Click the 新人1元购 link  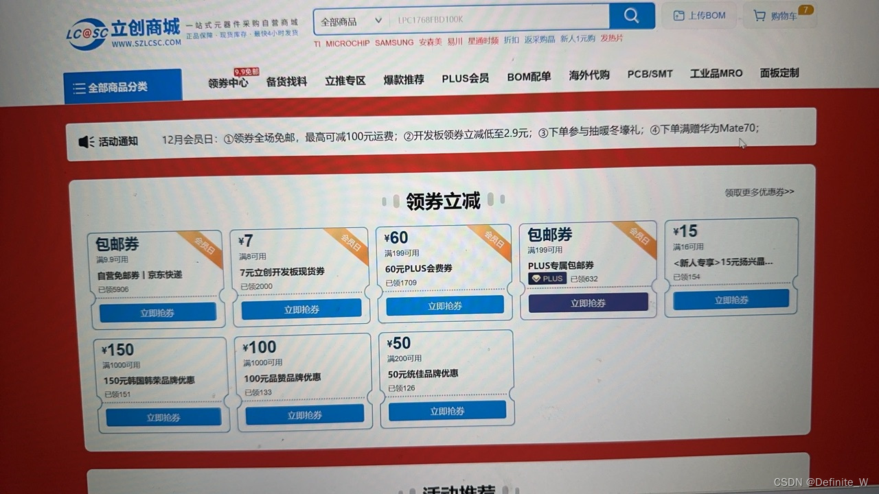coord(578,39)
